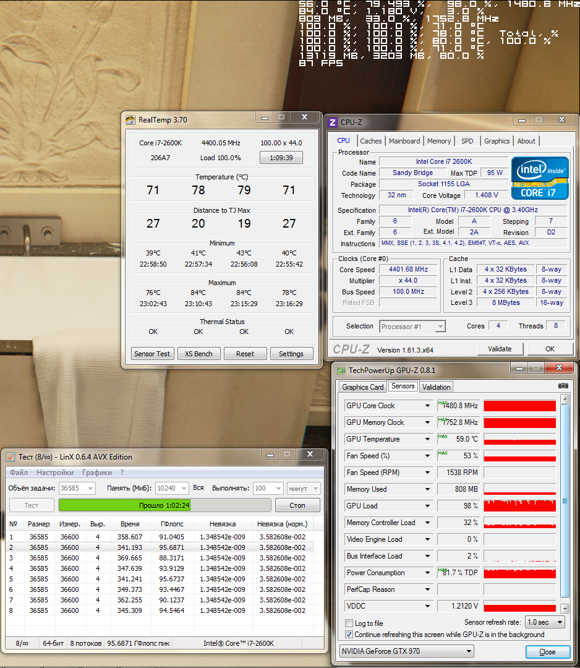Open RealTemp Settings button

tap(291, 354)
